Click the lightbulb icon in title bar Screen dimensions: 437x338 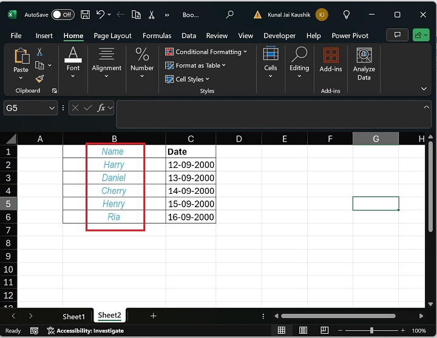point(347,15)
